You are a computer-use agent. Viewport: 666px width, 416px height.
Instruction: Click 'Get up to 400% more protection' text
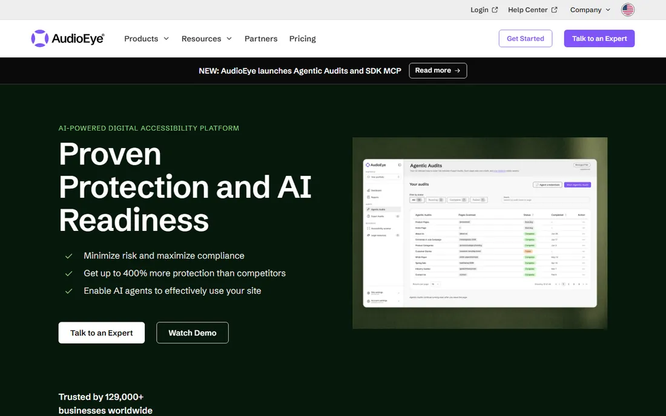185,273
